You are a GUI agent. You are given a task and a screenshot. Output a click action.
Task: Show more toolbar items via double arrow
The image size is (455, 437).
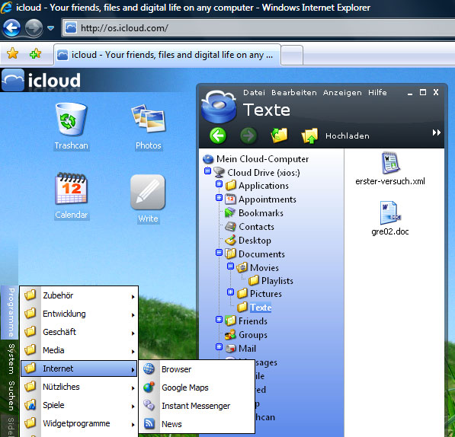pyautogui.click(x=437, y=132)
